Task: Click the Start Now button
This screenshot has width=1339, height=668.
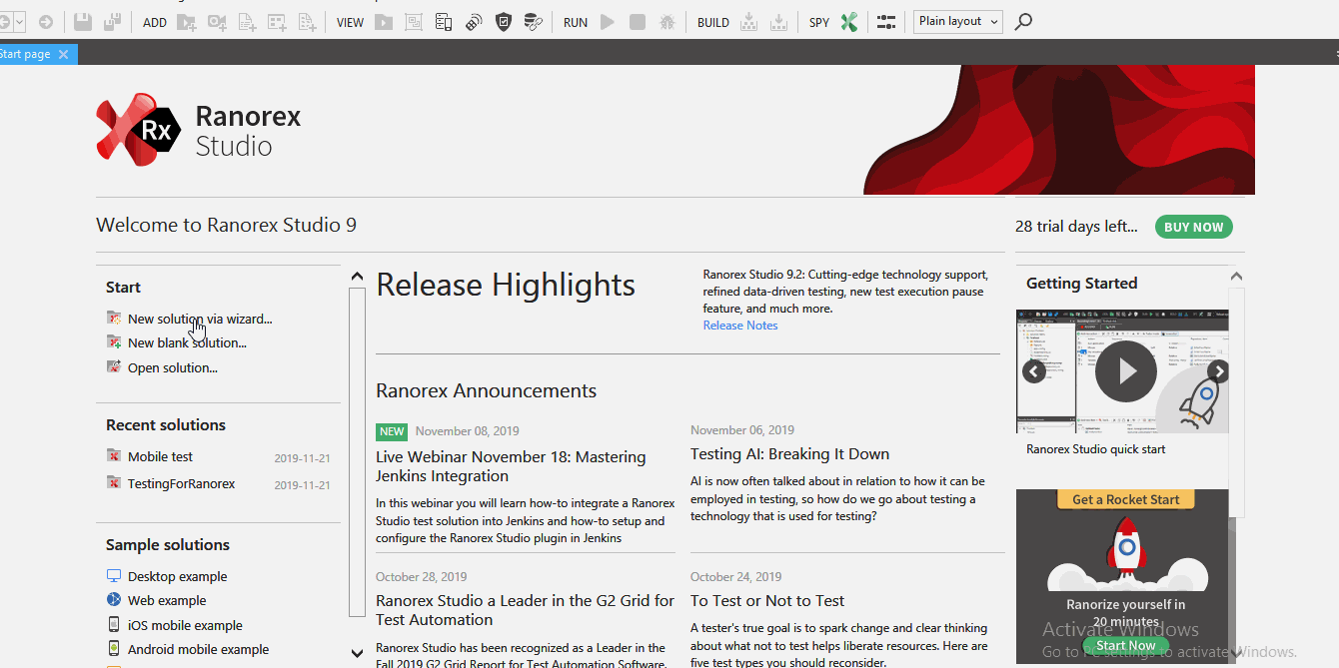Action: (x=1125, y=645)
